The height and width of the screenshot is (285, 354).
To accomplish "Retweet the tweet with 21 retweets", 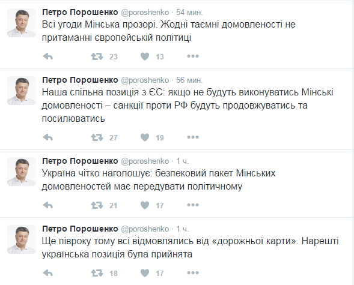I will (x=97, y=205).
